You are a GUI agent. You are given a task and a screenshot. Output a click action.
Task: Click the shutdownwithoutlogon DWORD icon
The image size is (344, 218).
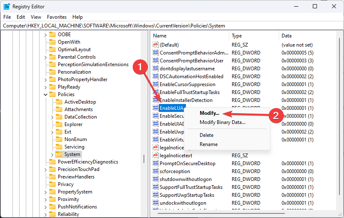155,179
